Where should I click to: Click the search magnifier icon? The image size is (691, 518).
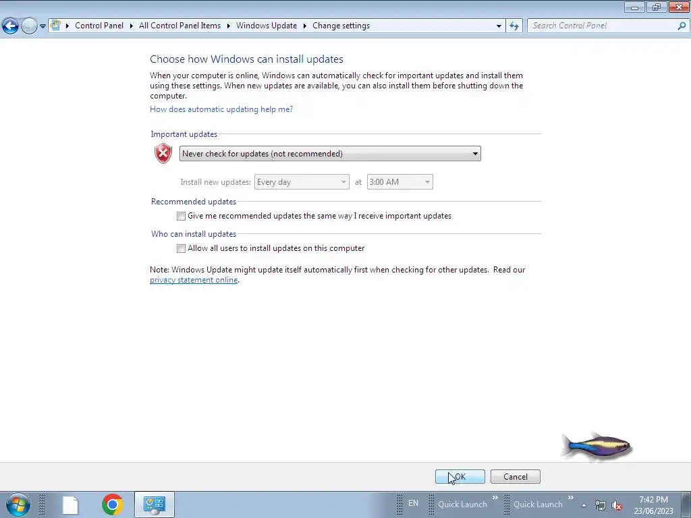pos(682,26)
